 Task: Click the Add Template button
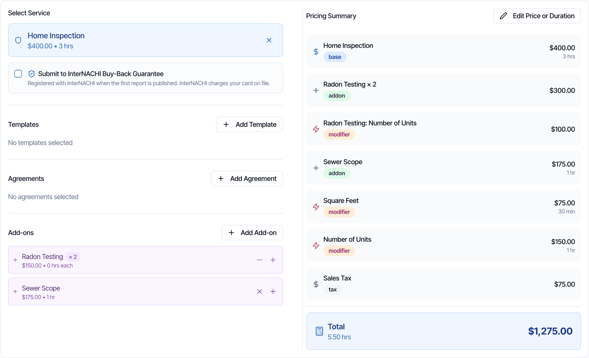(x=249, y=124)
